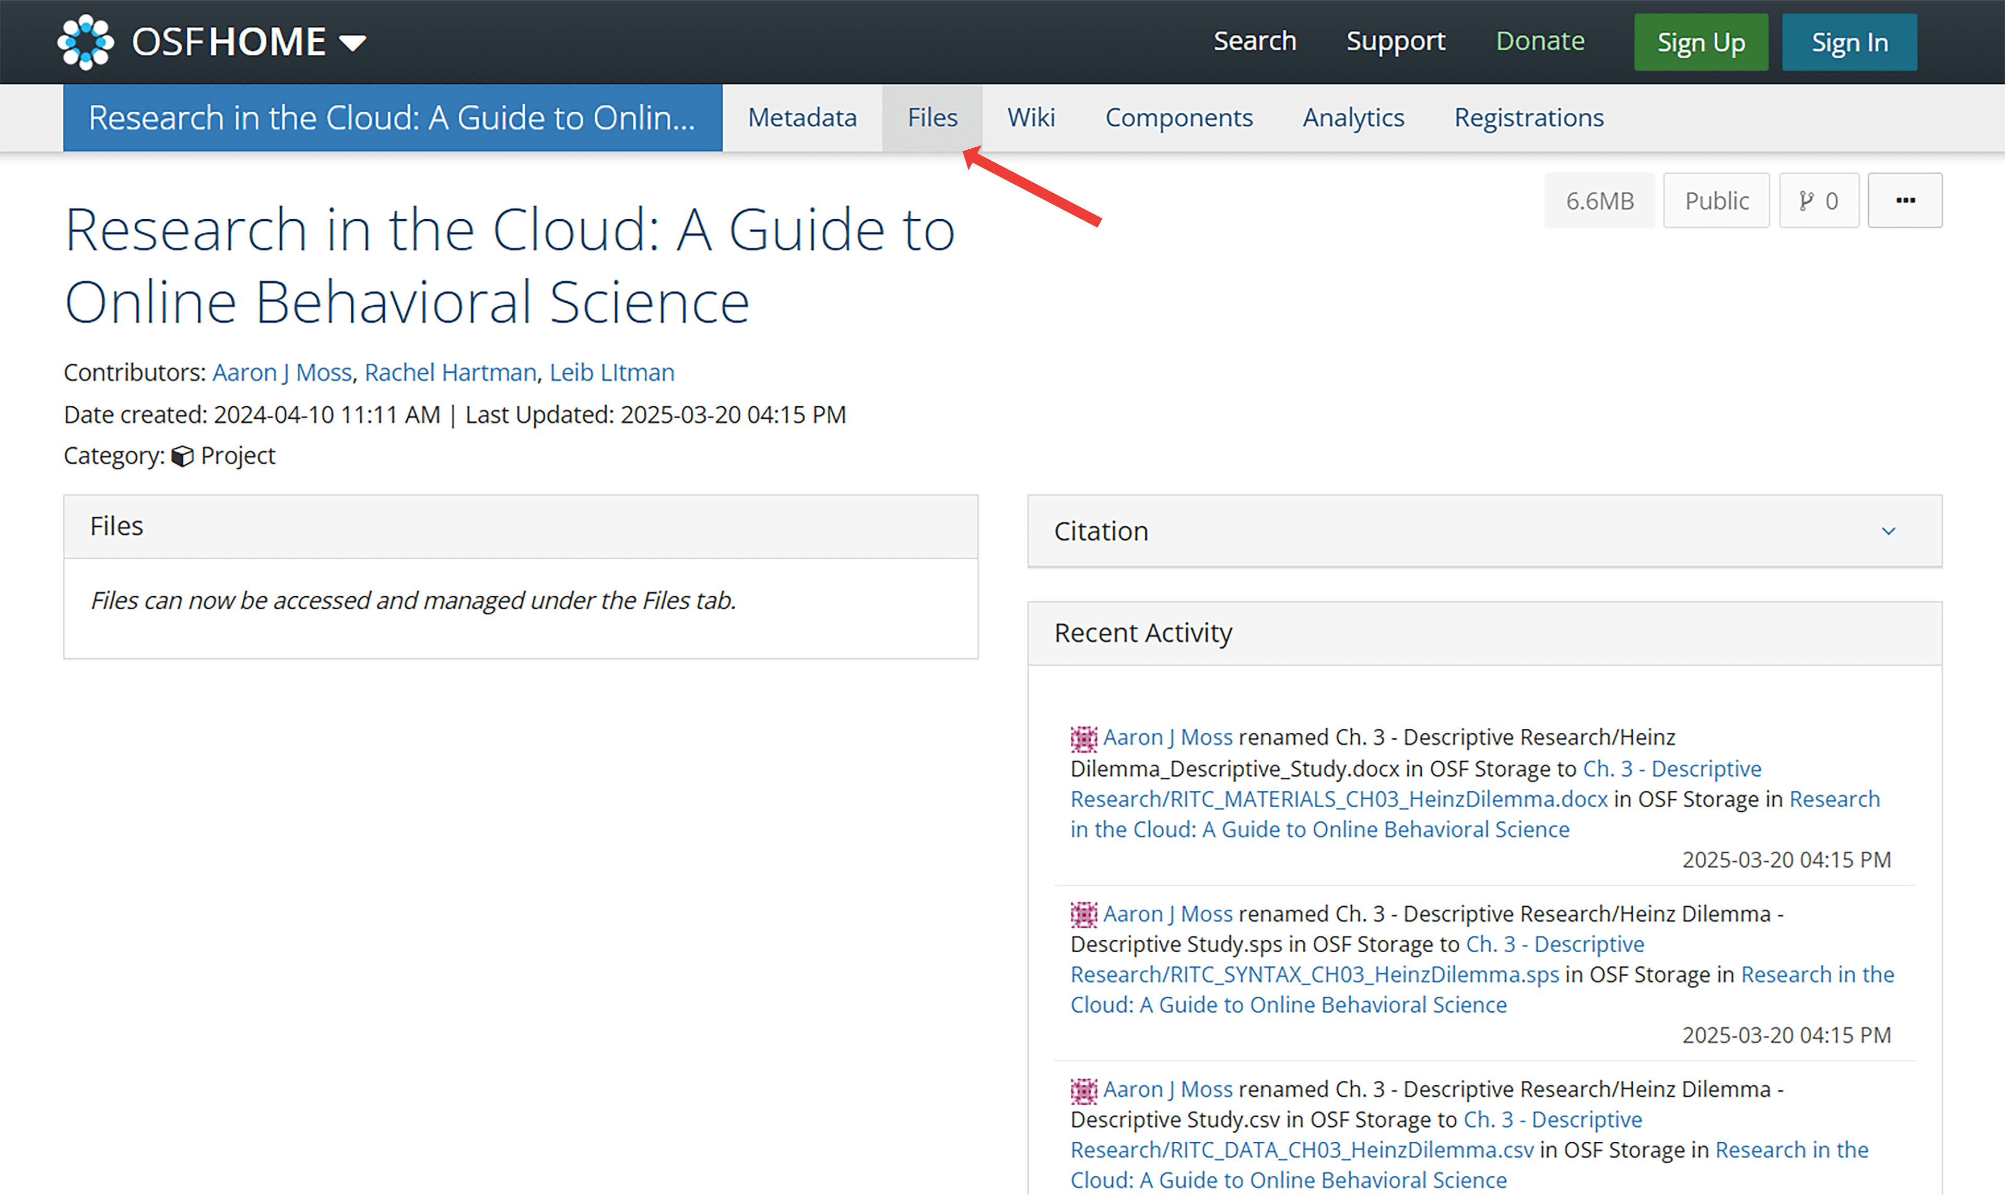Open the Support link
Image resolution: width=2005 pixels, height=1195 pixels.
point(1396,41)
